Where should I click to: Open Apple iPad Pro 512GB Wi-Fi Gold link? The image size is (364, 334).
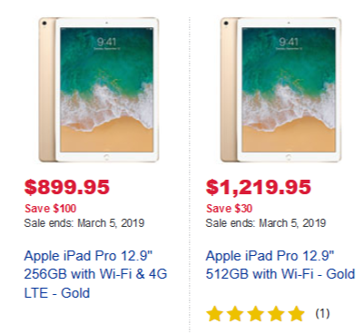tap(280, 265)
